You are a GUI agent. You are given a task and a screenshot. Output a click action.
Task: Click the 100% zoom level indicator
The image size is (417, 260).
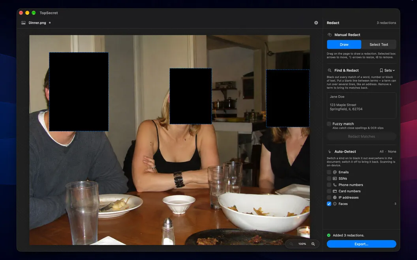(302, 244)
